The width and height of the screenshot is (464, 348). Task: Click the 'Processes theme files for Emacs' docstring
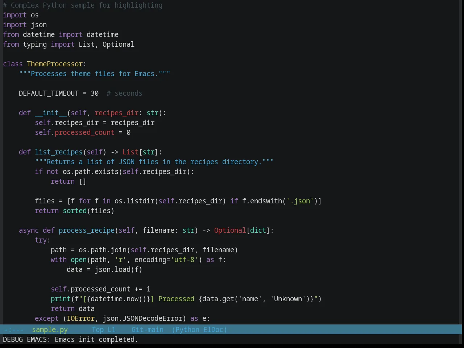pos(95,74)
